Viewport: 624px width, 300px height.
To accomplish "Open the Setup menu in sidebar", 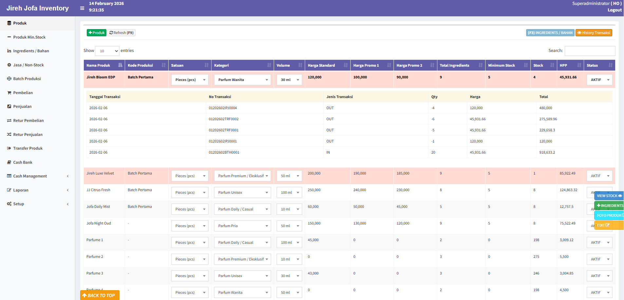I will point(19,204).
